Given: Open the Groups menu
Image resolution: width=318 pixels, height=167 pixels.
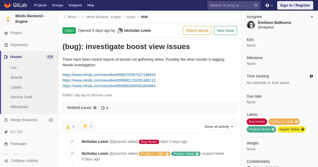Looking at the screenshot, I should coord(58,5).
